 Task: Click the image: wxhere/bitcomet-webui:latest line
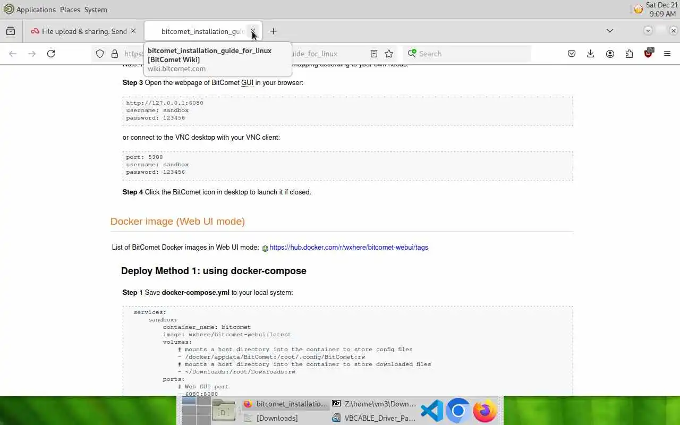(227, 335)
